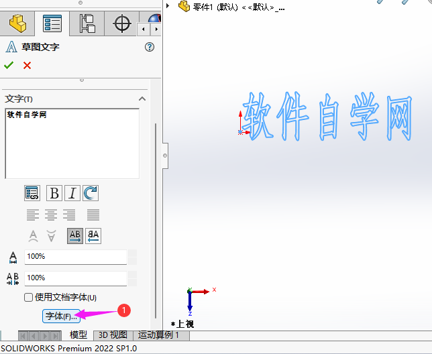Select AB left-to-right horizontal flip
This screenshot has height=354, width=432.
(x=75, y=236)
